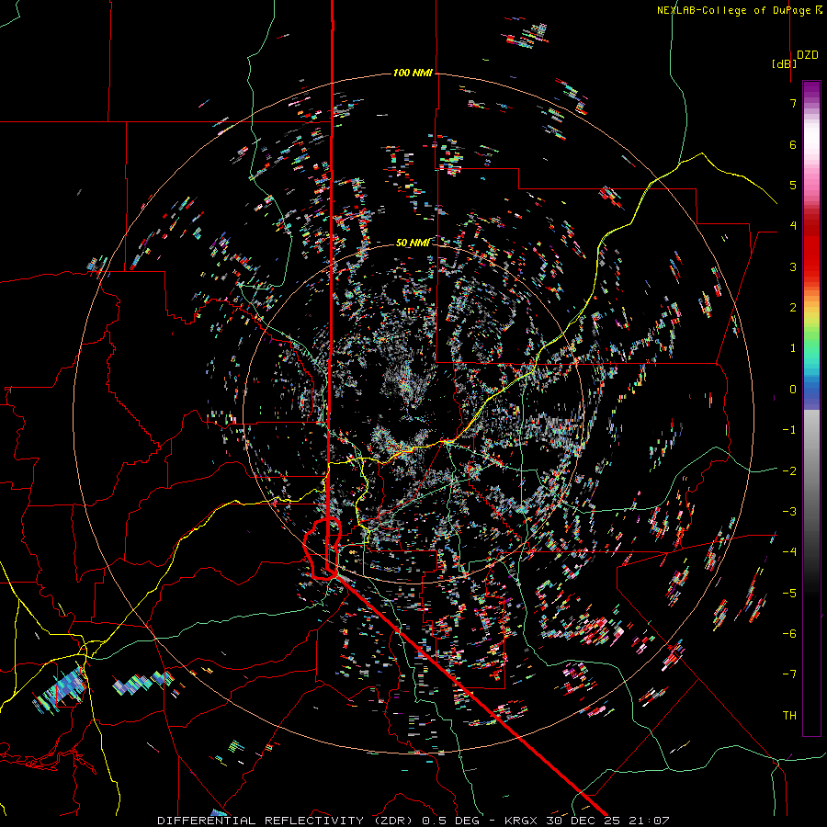Click the 7 value on color scale

793,103
